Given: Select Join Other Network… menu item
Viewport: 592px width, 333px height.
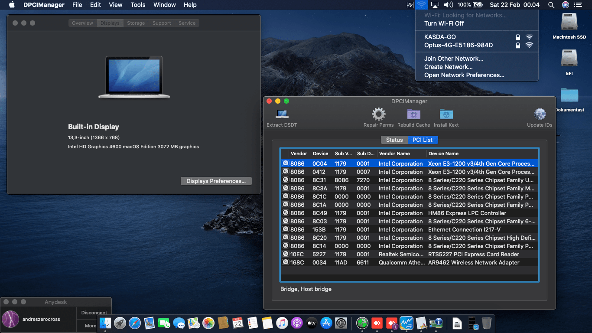Looking at the screenshot, I should tap(477, 59).
